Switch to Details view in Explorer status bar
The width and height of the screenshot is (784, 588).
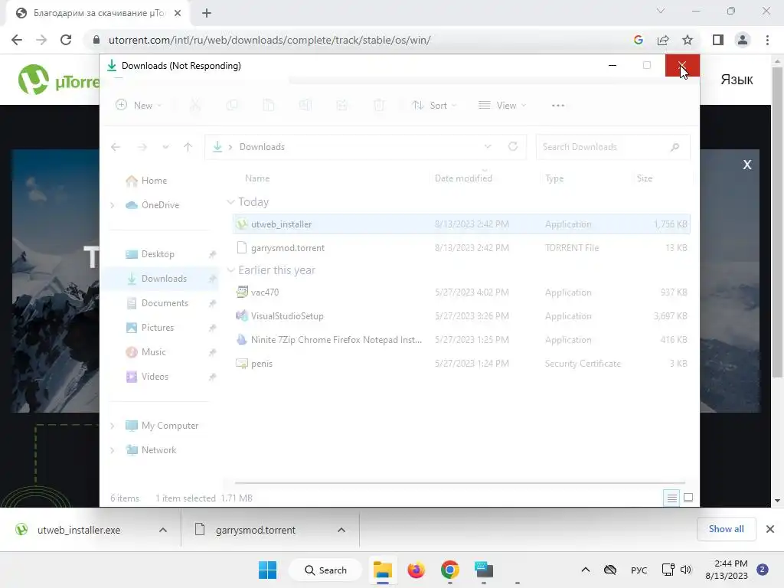pyautogui.click(x=672, y=498)
